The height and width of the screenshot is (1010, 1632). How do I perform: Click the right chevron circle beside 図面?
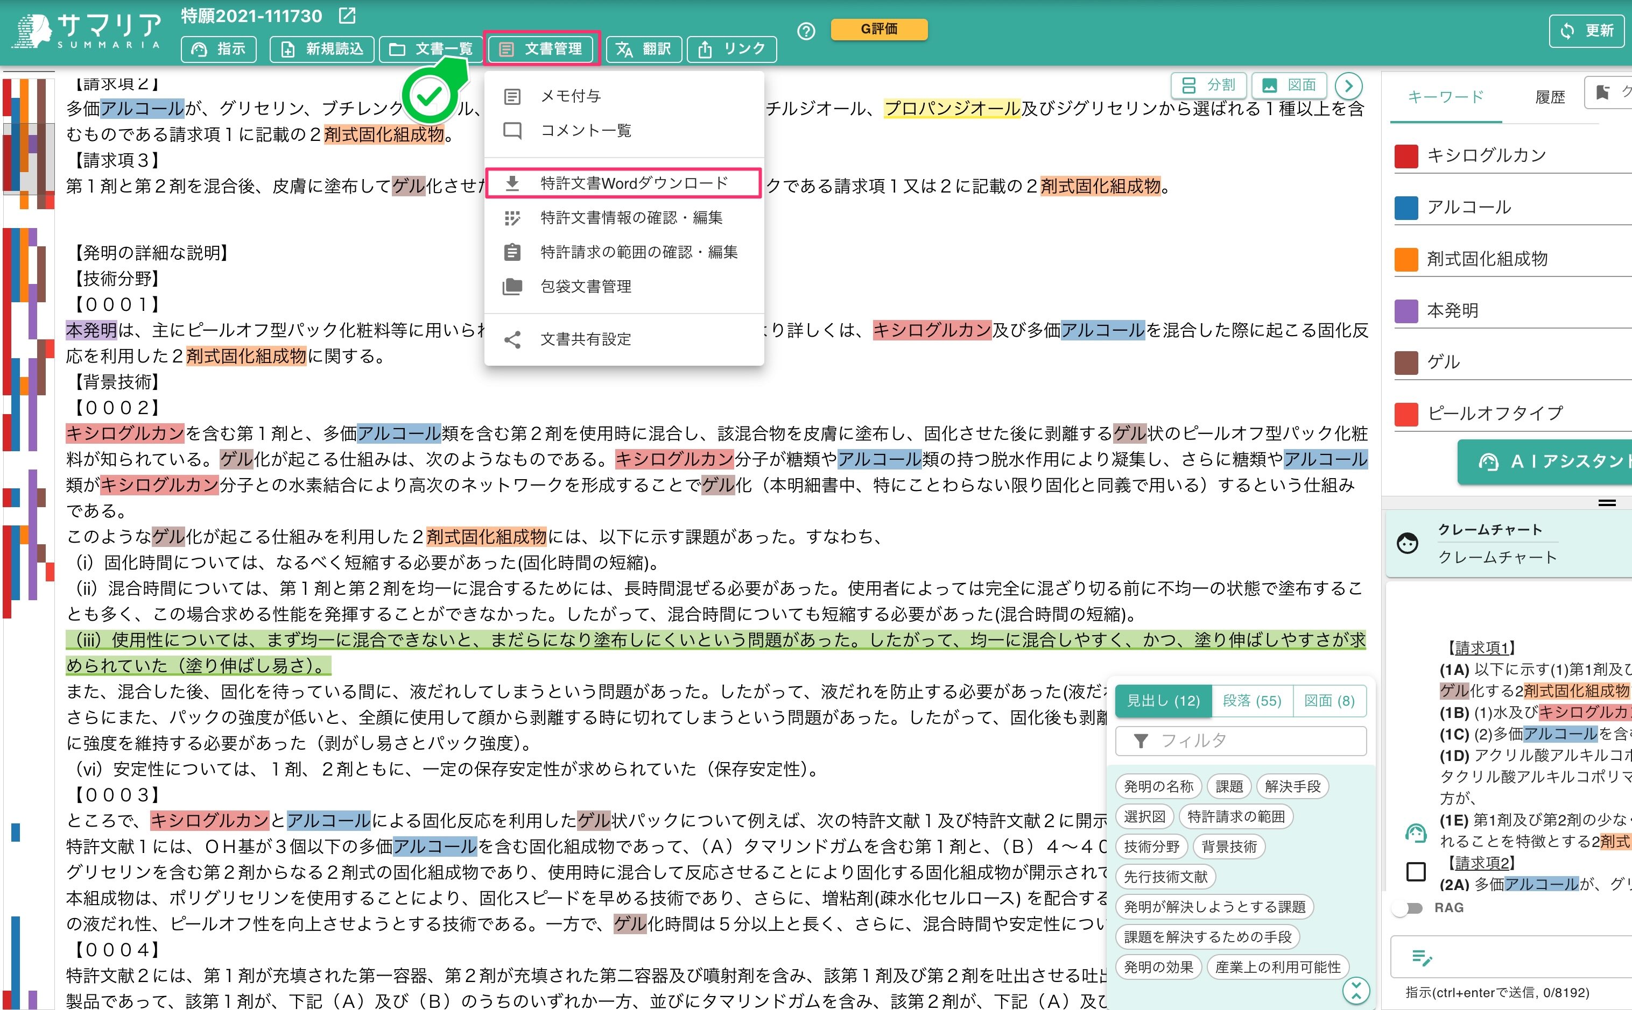pos(1348,86)
